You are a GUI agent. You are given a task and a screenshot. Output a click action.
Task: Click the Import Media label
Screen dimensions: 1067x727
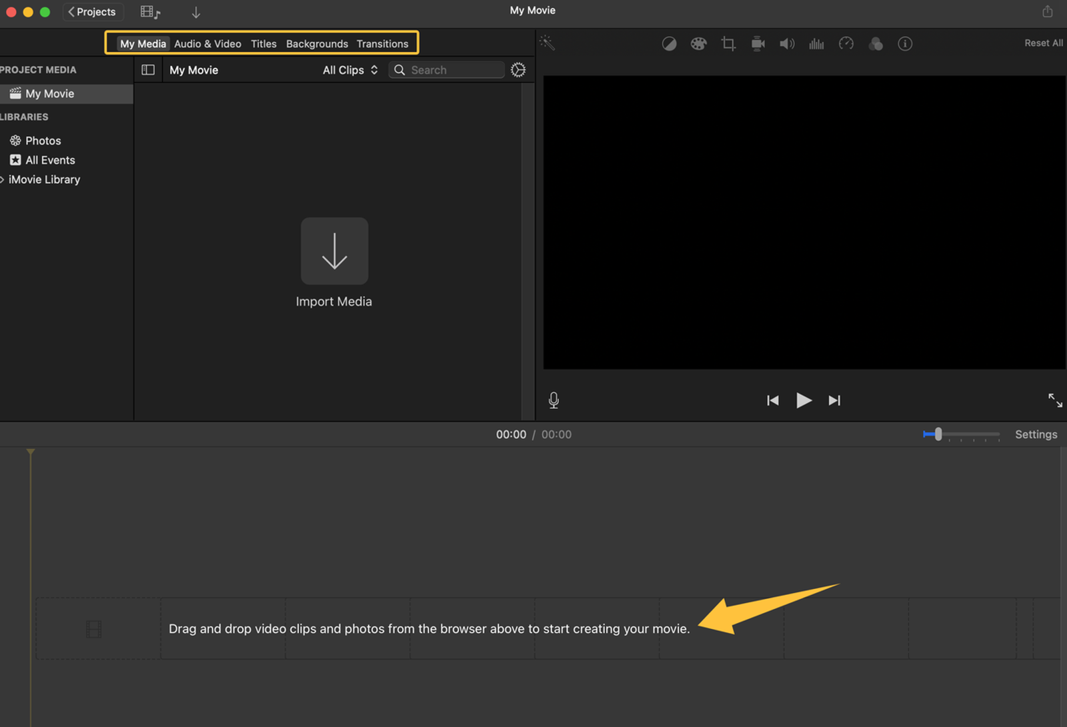point(333,301)
